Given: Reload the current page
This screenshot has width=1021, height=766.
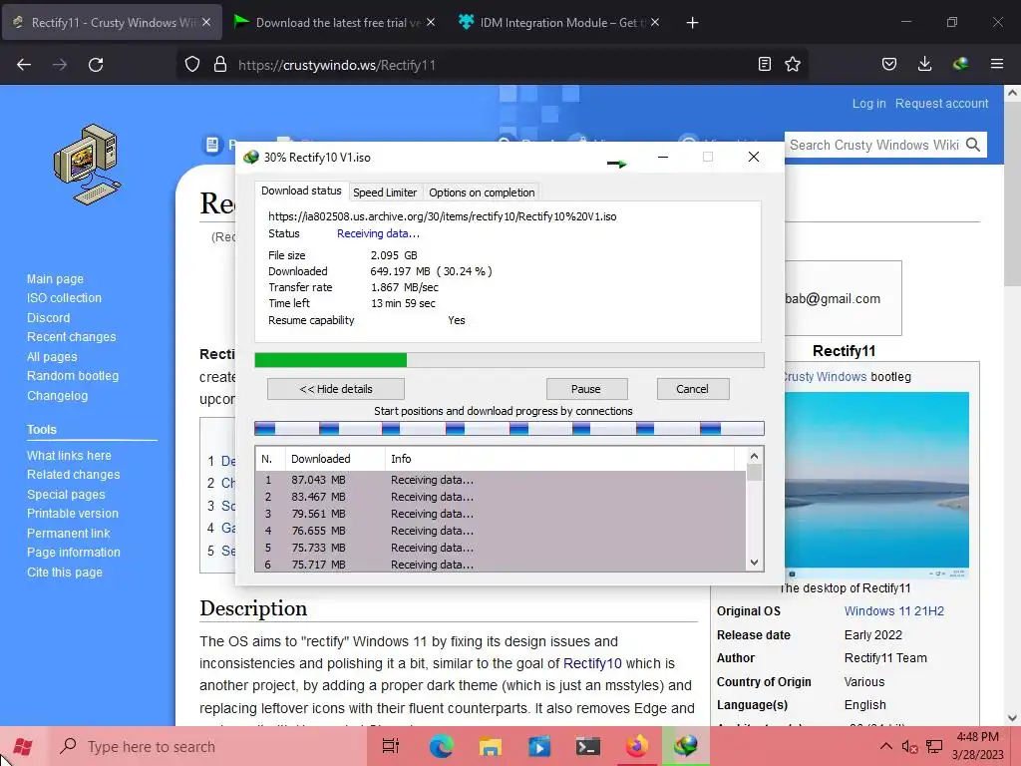Looking at the screenshot, I should pyautogui.click(x=96, y=65).
